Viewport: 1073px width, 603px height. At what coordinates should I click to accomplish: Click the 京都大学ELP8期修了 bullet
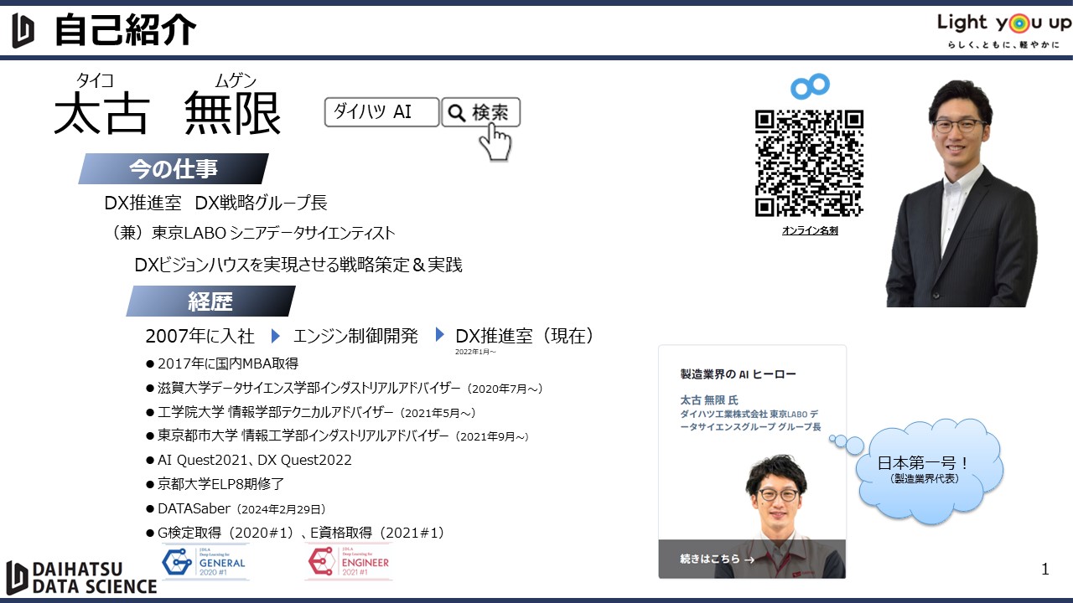coord(215,484)
